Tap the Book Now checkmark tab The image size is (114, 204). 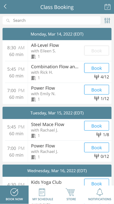point(14,195)
